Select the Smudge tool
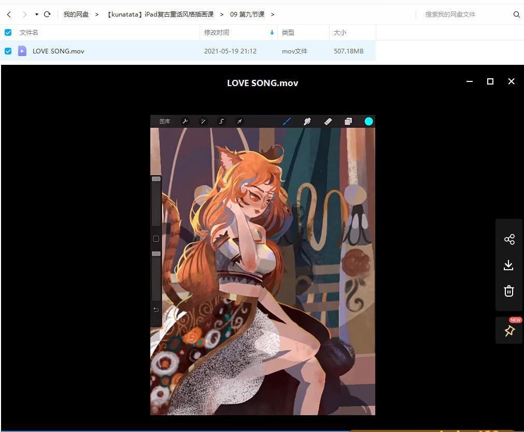Image resolution: width=524 pixels, height=432 pixels. pyautogui.click(x=307, y=121)
